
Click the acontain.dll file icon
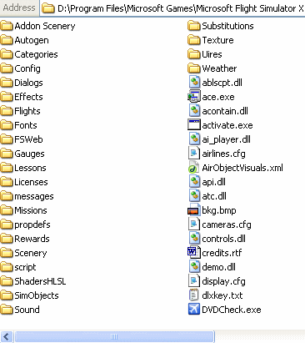(x=194, y=111)
